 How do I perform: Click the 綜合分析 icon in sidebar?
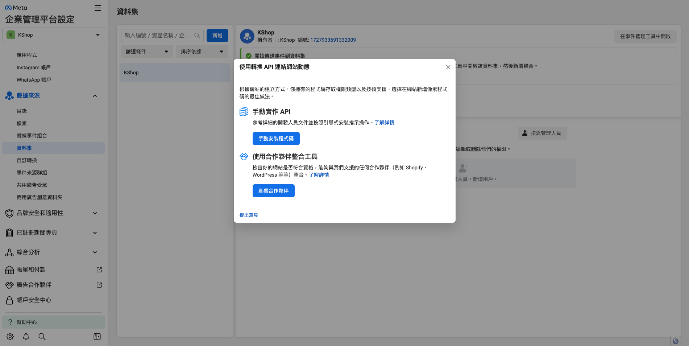pos(9,252)
